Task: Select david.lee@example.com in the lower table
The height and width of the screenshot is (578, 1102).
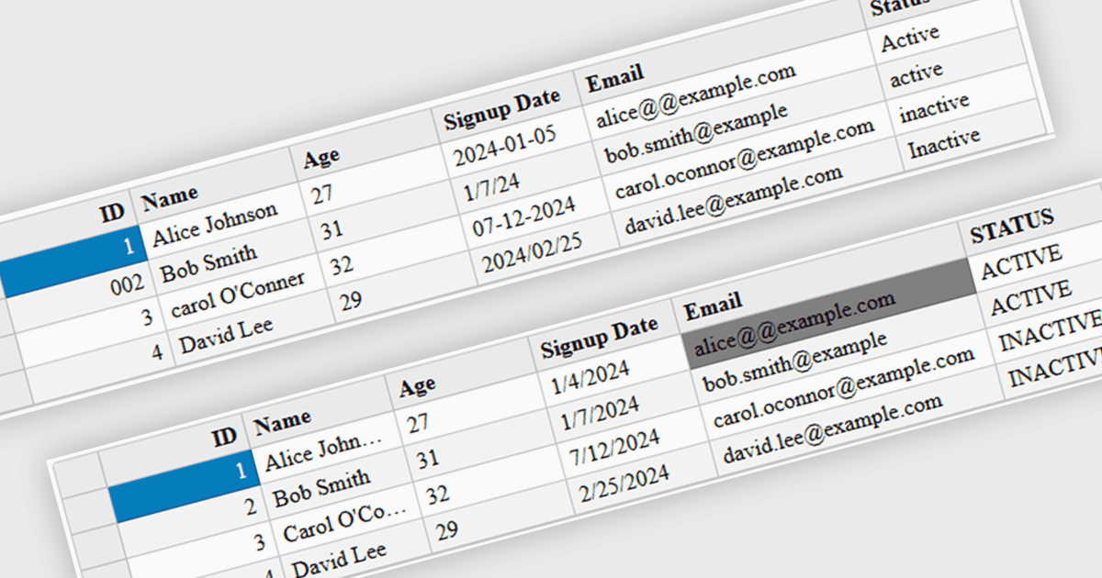Action: [x=833, y=428]
